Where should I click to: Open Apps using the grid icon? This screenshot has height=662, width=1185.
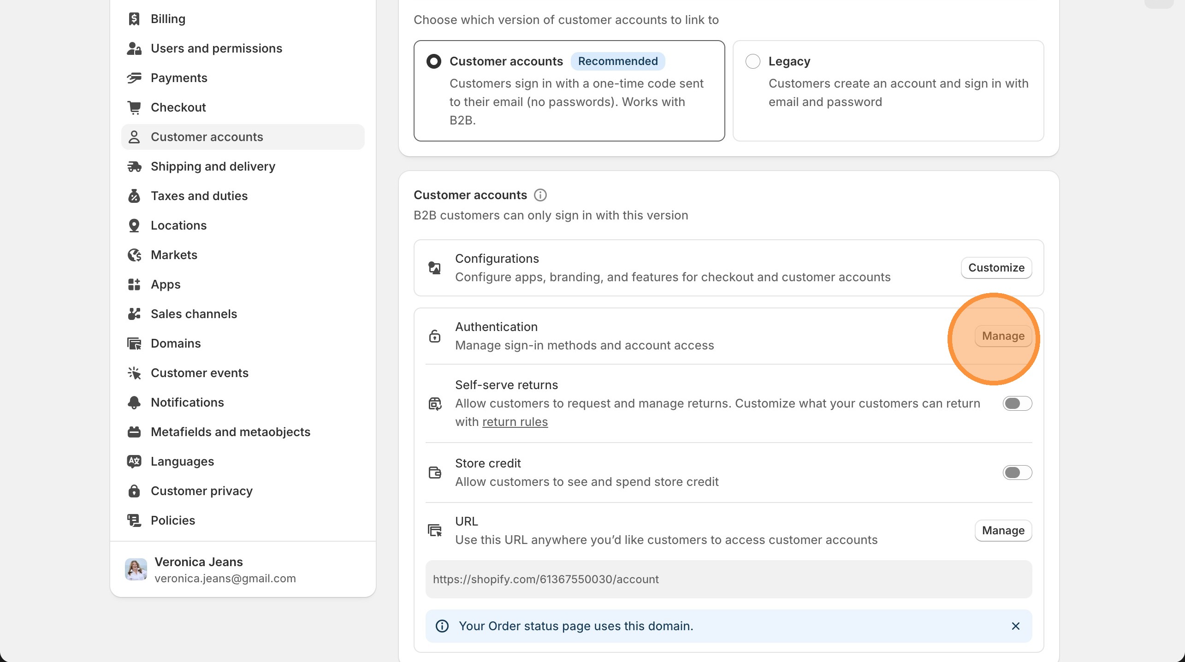pyautogui.click(x=134, y=284)
